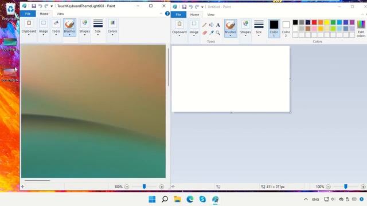Expand Clipboard group in Untitled Paint window

pos(179,29)
